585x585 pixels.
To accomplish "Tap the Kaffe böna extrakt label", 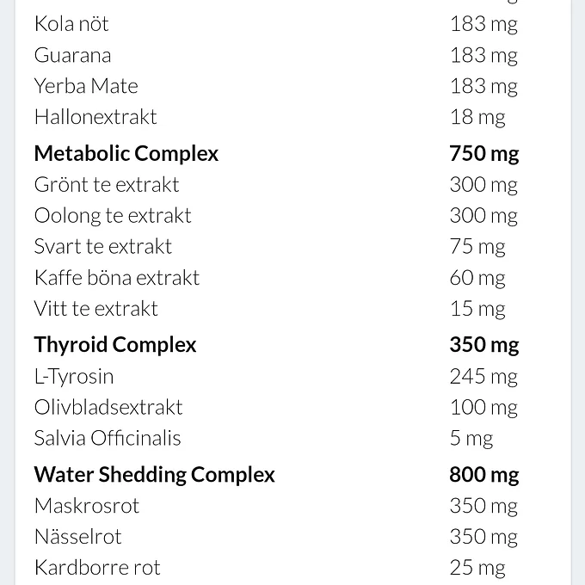I will pyautogui.click(x=117, y=278).
